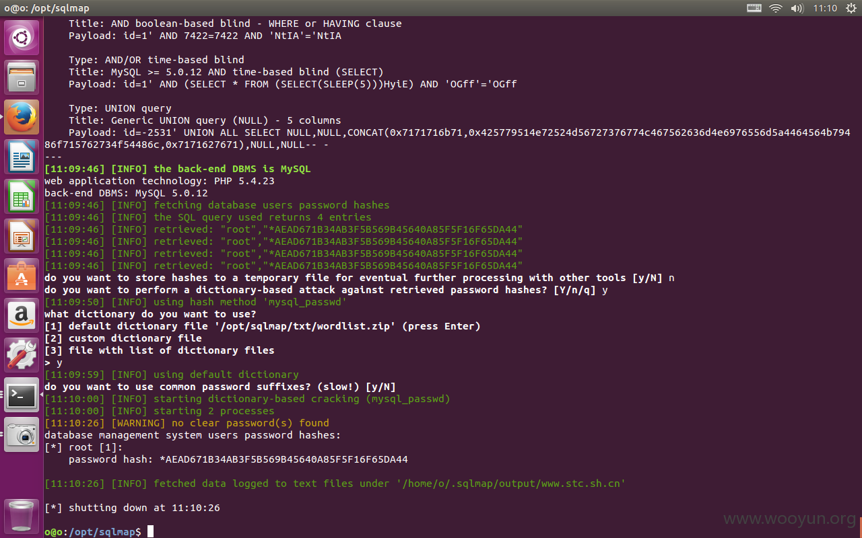This screenshot has height=538, width=862.
Task: Click the default dictionary wordlist.zip option line
Action: (x=263, y=326)
